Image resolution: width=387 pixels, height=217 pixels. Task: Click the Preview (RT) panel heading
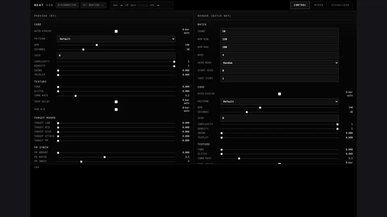(45, 16)
